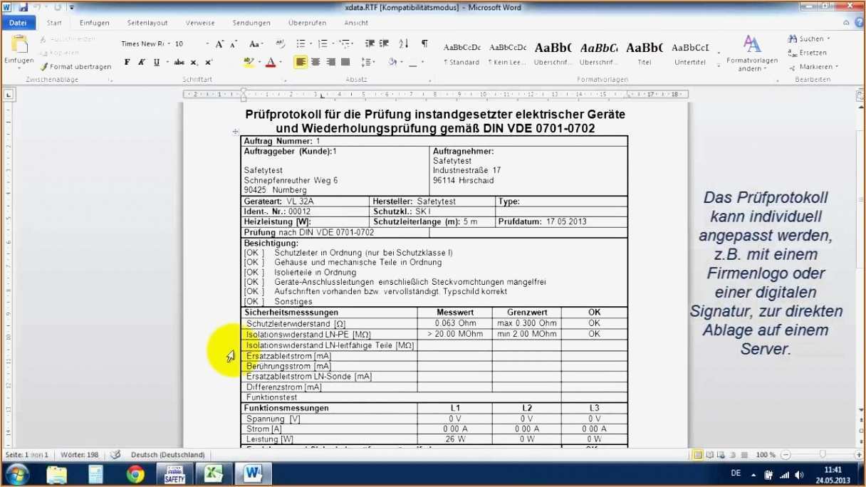Enable justified text alignment
Viewport: 866px width, 487px height.
345,62
